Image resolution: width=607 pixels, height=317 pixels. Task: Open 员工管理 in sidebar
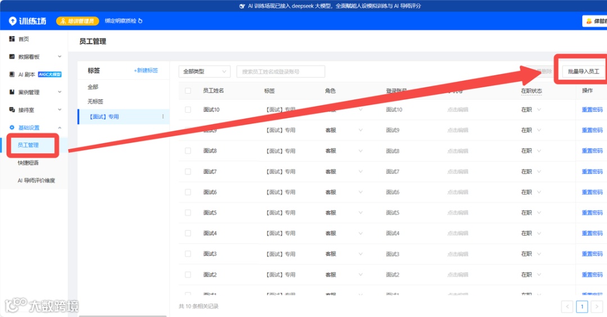click(x=28, y=145)
